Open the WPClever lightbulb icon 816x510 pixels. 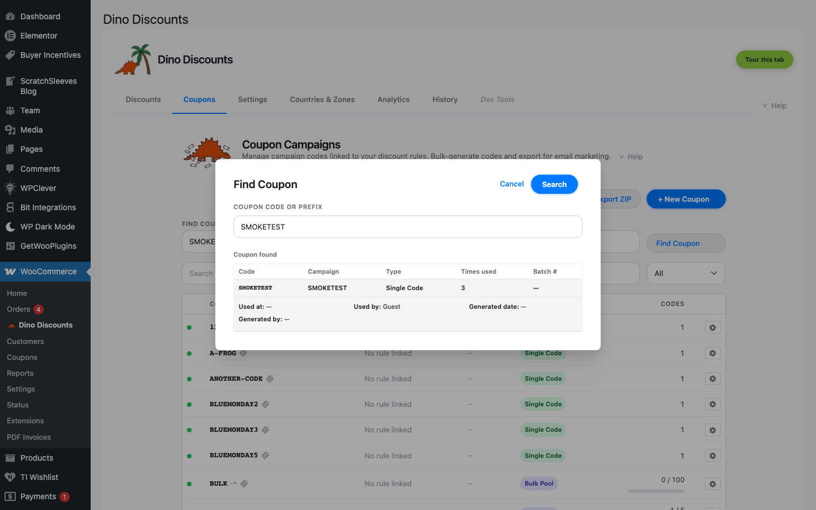coord(10,188)
